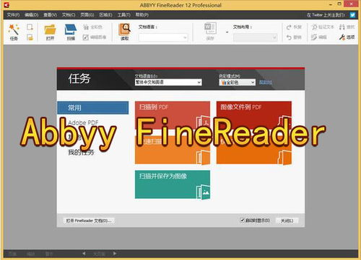Click the Twitter follow-us text in the menu bar
361x260 pixels.
pyautogui.click(x=326, y=15)
